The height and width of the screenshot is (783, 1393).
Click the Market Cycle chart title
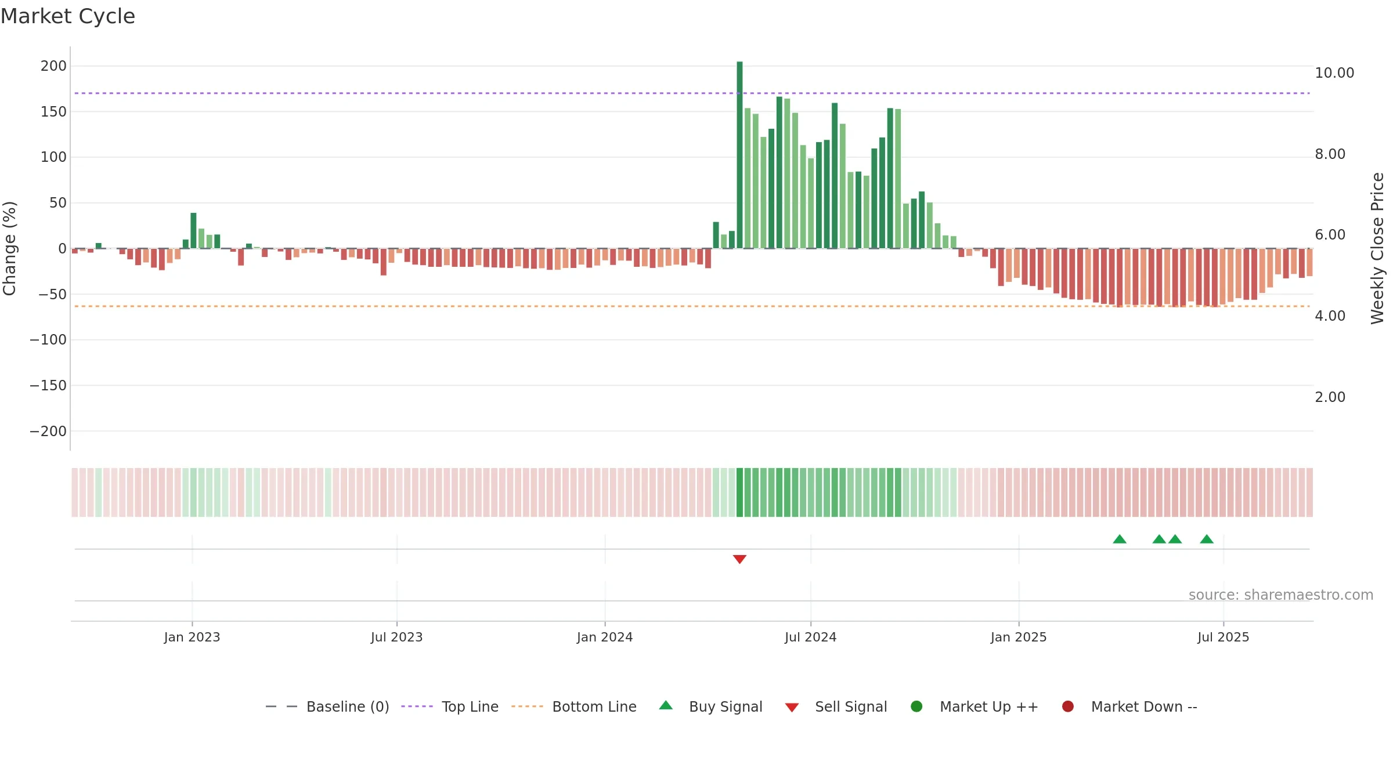click(x=68, y=16)
